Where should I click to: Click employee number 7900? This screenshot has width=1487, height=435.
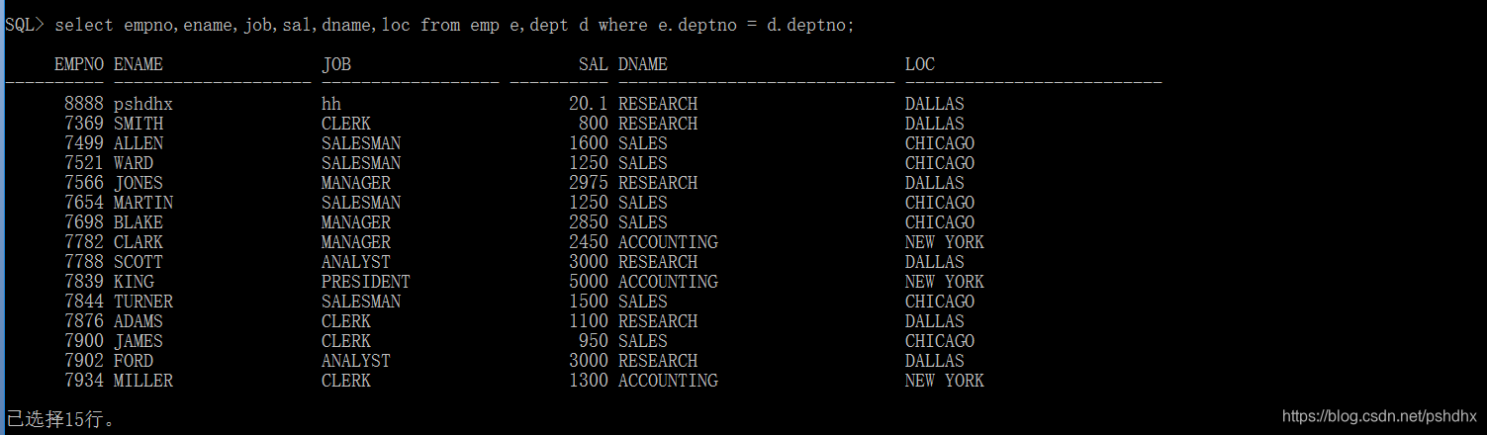coord(84,341)
